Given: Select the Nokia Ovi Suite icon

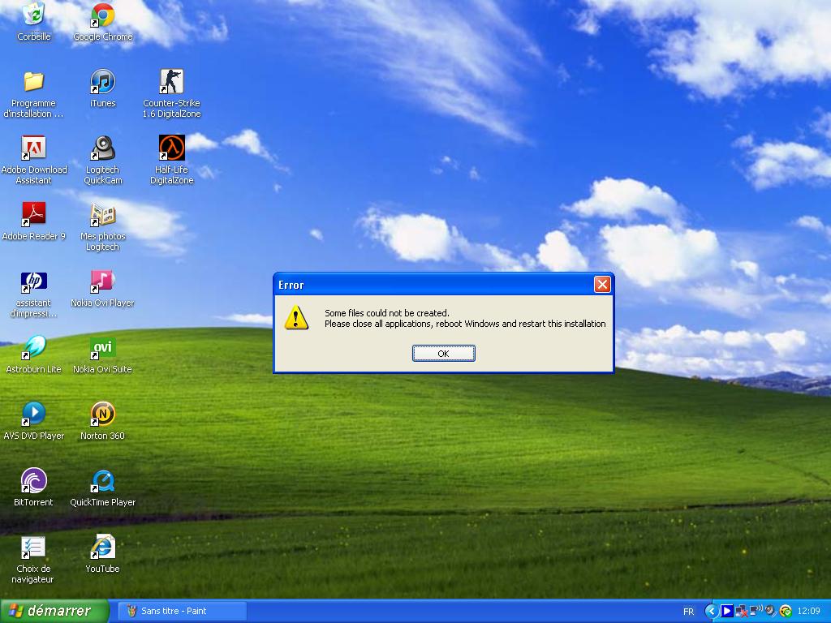Looking at the screenshot, I should [x=102, y=355].
